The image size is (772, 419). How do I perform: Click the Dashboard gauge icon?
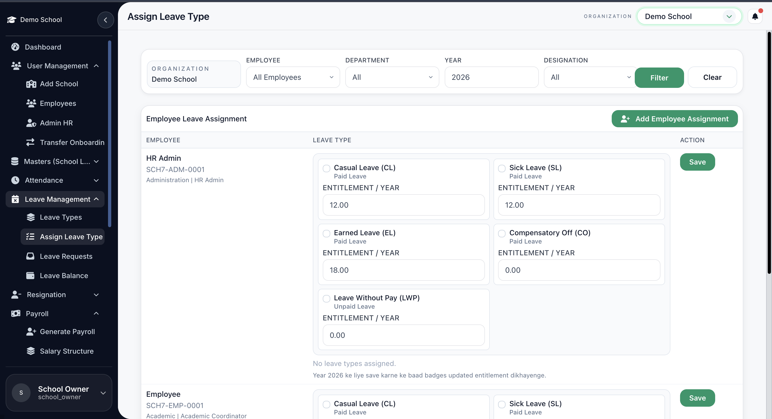[15, 47]
